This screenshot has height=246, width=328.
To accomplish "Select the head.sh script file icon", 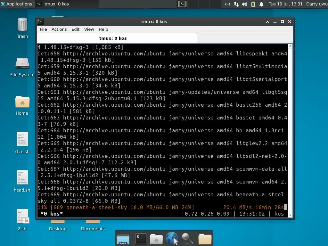I will tap(22, 177).
